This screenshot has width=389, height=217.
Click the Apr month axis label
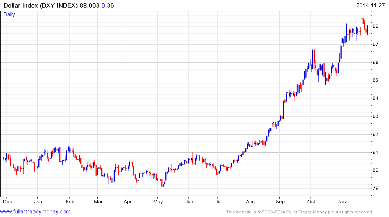click(127, 201)
